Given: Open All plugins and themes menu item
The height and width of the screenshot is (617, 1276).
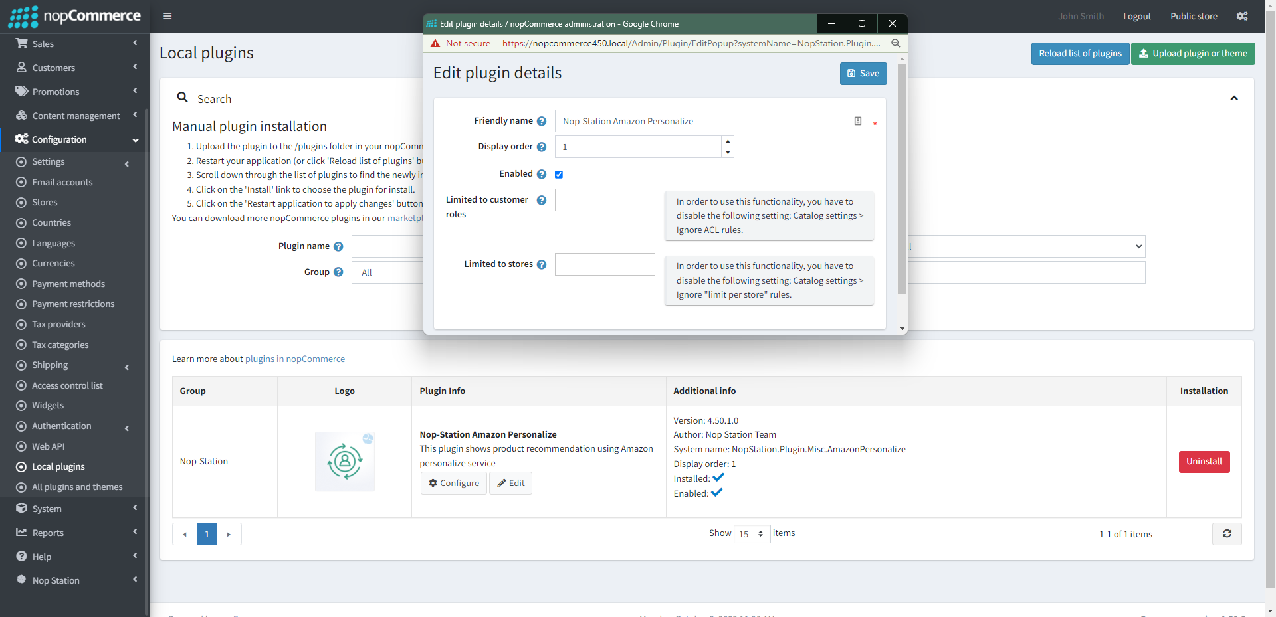Looking at the screenshot, I should [x=77, y=487].
